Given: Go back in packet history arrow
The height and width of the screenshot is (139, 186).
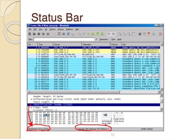Looking at the screenshot, I should coord(84,34).
